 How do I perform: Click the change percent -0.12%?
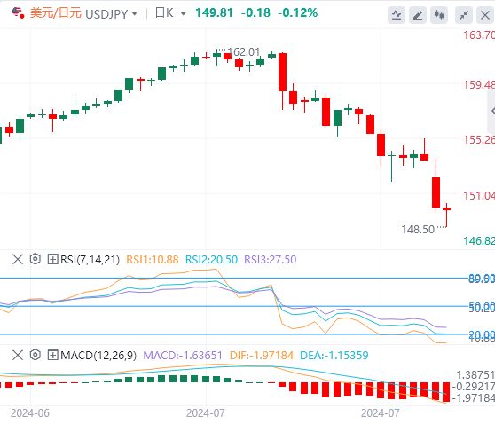298,13
